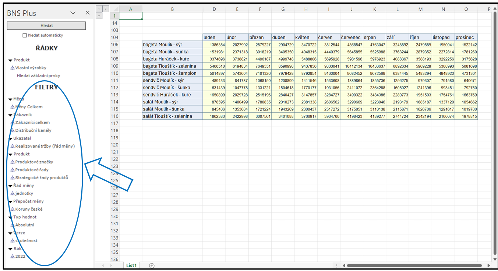This screenshot has width=498, height=271.
Task: Click cell bageta Moulík - sýr
Action: (172, 45)
